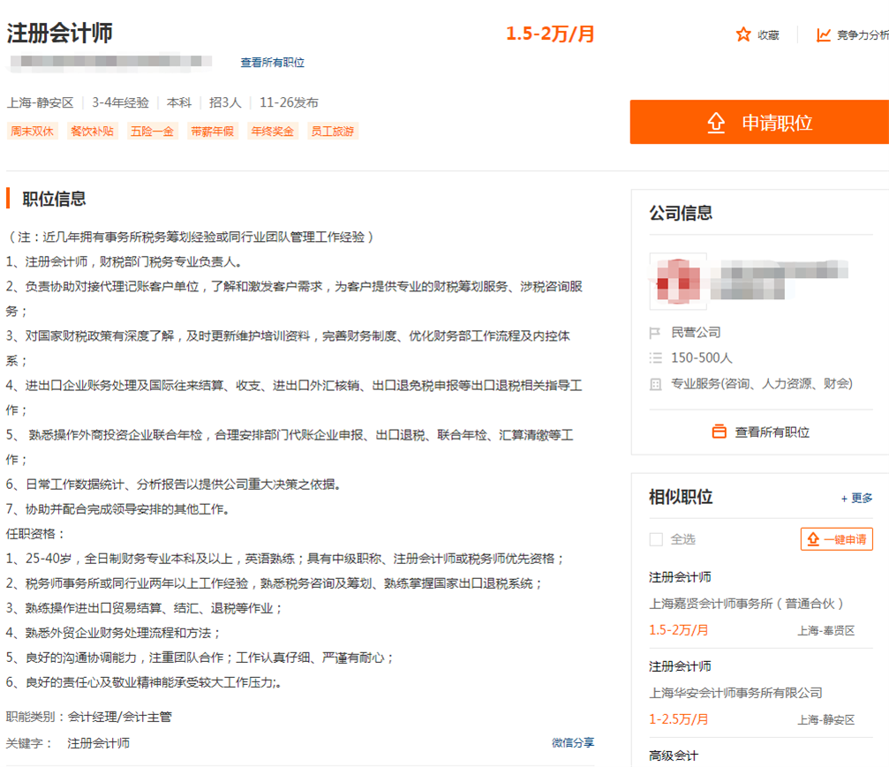Click the flag icon next to 民营公司
This screenshot has width=889, height=767.
(655, 333)
